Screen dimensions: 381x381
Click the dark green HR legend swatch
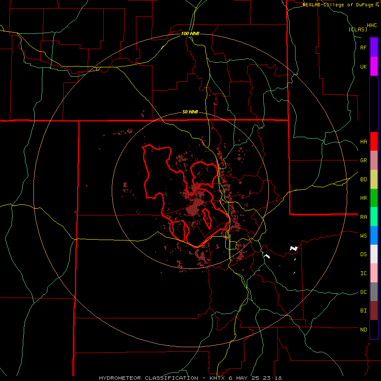tap(374, 198)
